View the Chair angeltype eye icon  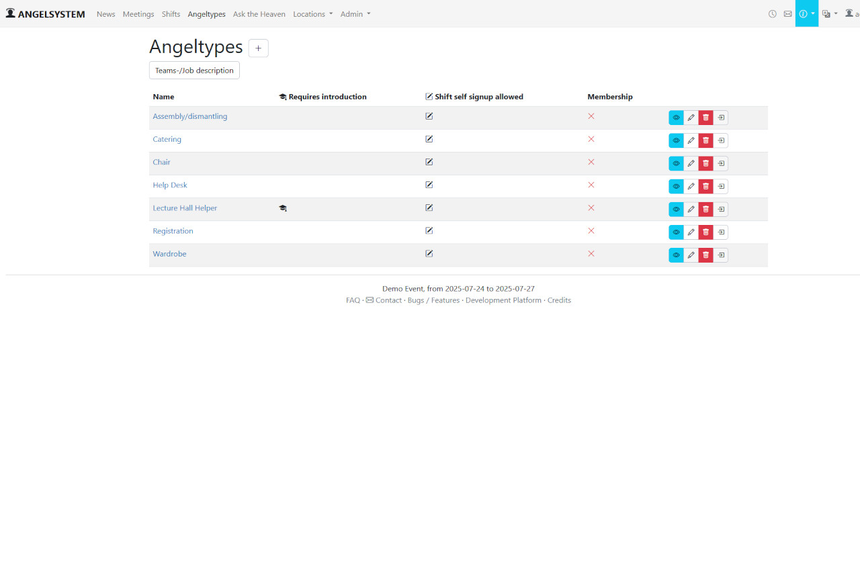[x=676, y=163]
